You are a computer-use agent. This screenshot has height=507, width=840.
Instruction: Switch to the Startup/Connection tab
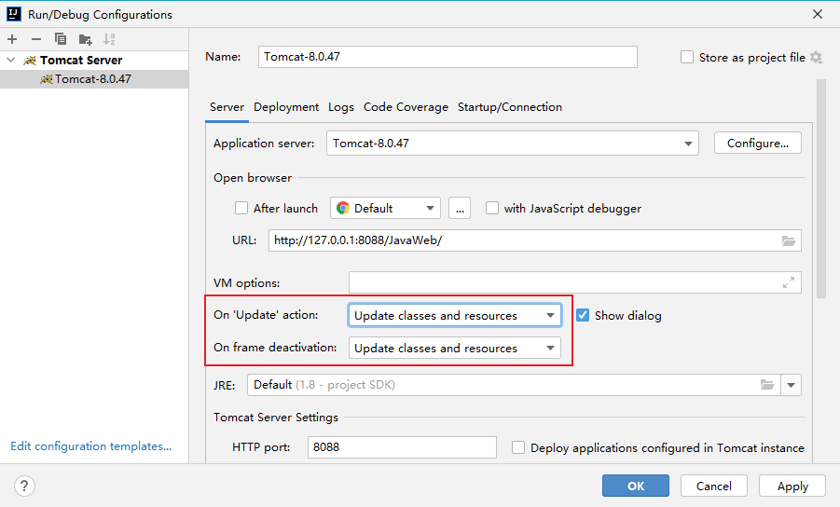(x=509, y=107)
